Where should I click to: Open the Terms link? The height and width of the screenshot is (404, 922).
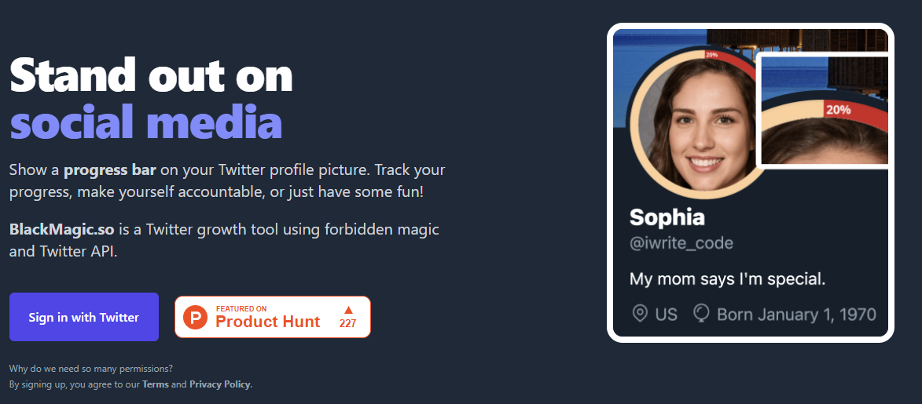[x=155, y=384]
